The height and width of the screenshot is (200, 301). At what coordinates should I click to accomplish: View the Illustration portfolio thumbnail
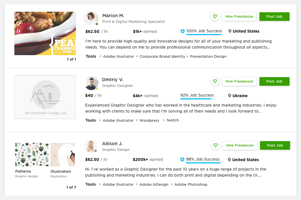tap(62, 155)
